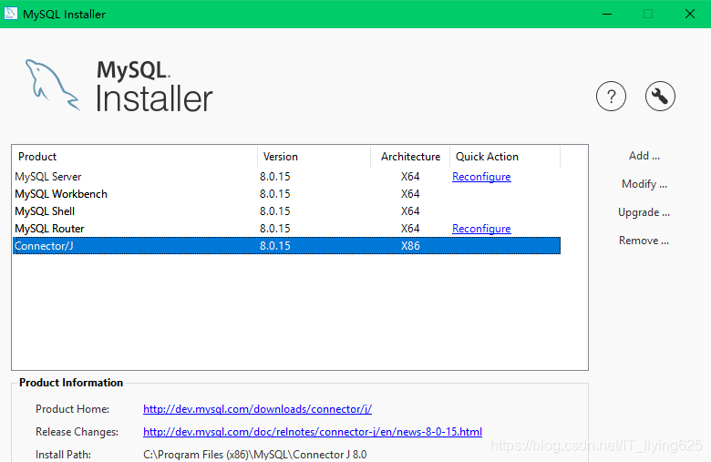Click the Install Path value text
Image resolution: width=711 pixels, height=462 pixels.
click(x=255, y=455)
